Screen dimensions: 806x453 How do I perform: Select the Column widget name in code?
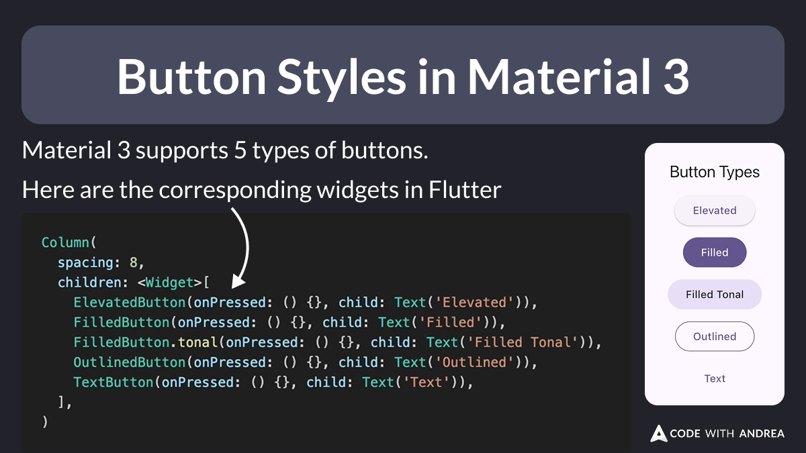pos(60,242)
